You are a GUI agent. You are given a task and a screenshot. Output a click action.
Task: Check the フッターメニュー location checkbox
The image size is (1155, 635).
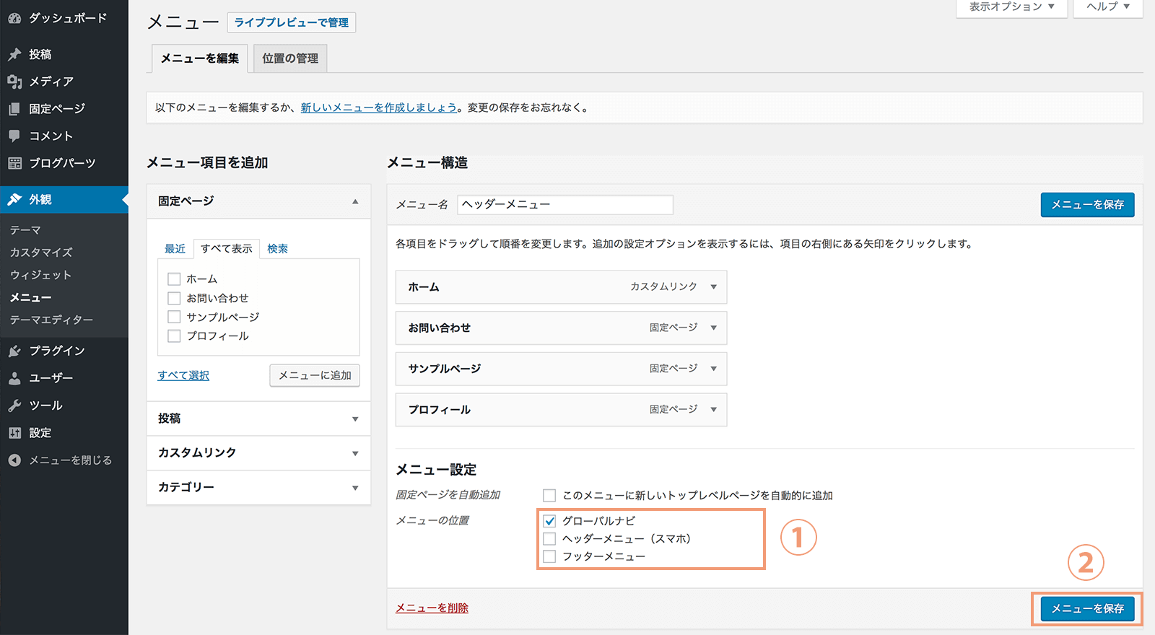(x=549, y=557)
